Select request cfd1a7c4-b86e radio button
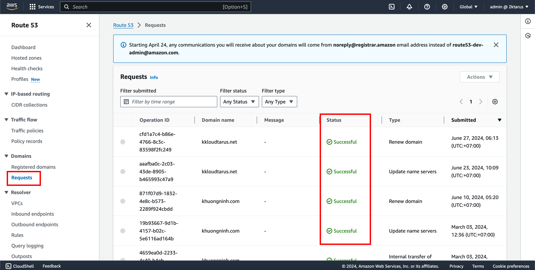The width and height of the screenshot is (535, 270). click(123, 142)
